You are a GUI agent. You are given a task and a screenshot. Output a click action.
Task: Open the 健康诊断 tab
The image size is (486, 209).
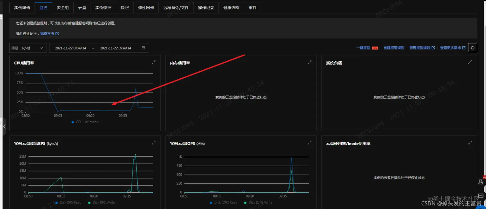(231, 8)
